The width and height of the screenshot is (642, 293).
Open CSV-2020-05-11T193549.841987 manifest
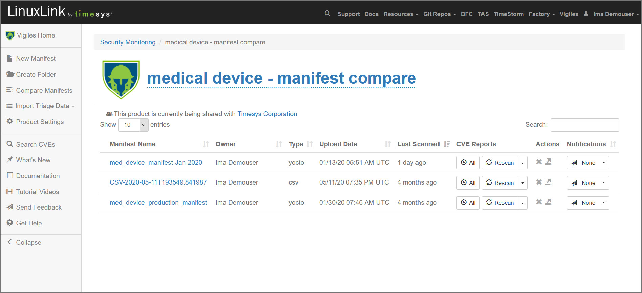pyautogui.click(x=158, y=182)
